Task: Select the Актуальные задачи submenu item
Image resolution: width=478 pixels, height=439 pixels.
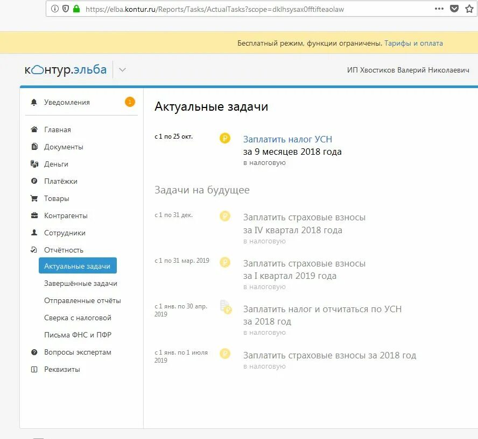Action: tap(78, 265)
